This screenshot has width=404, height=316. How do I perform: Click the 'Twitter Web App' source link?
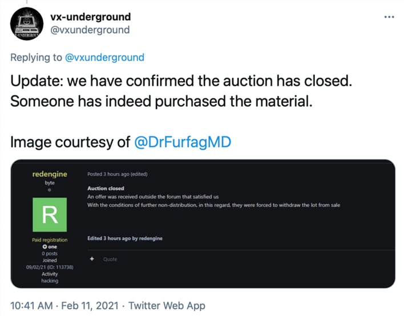[x=167, y=306]
